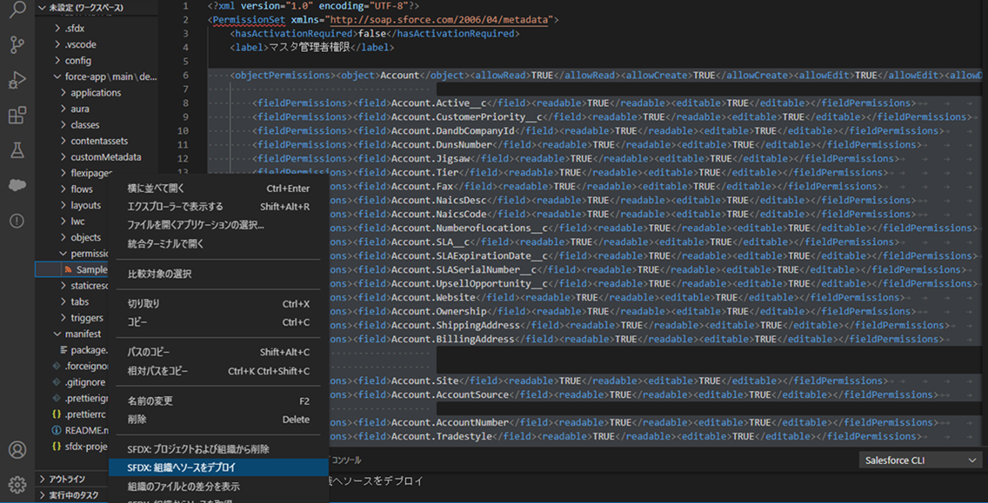The height and width of the screenshot is (503, 988).
Task: Expand the .vscode folder
Action: (x=57, y=44)
